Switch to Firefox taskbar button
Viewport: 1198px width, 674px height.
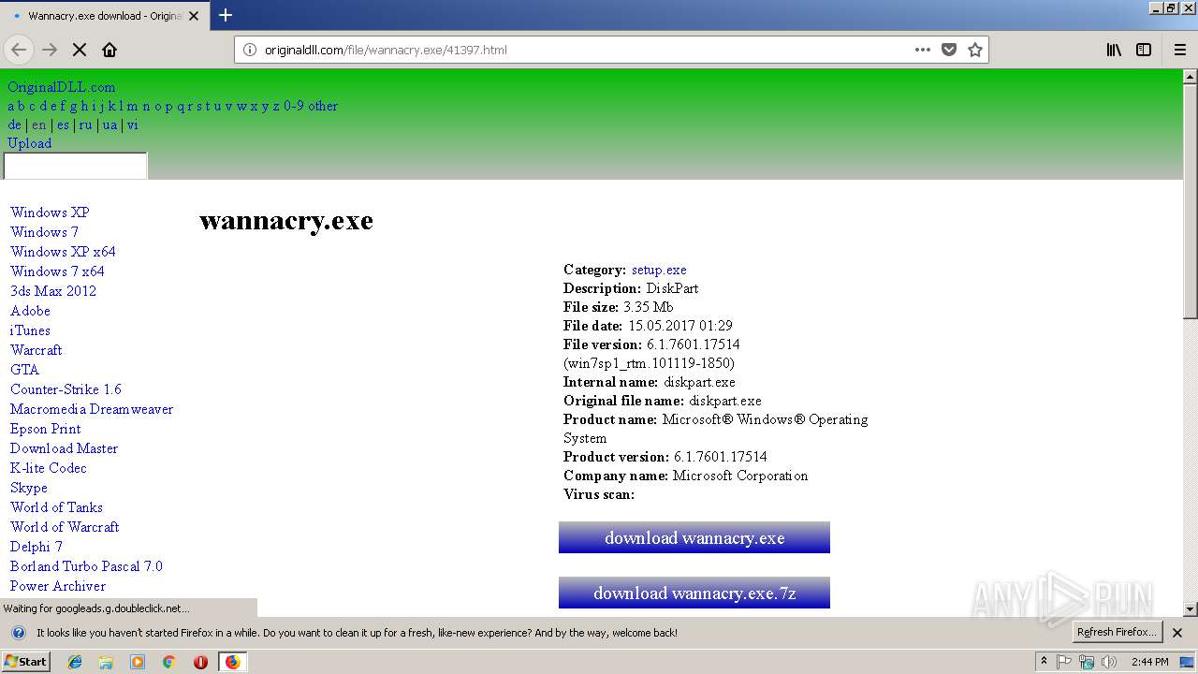[232, 662]
